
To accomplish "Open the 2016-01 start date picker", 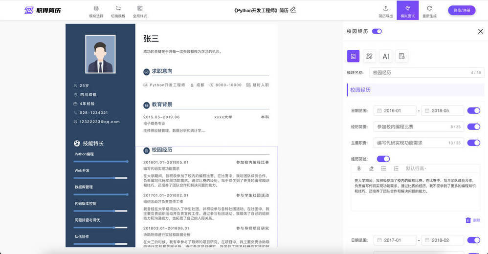I will pyautogui.click(x=395, y=111).
